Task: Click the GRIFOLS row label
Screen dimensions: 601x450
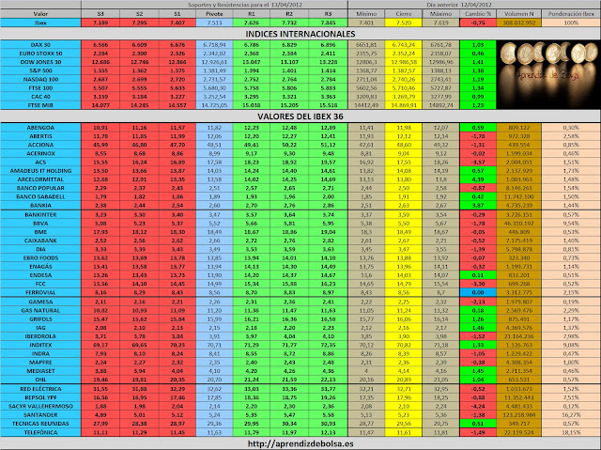Action: (40, 318)
